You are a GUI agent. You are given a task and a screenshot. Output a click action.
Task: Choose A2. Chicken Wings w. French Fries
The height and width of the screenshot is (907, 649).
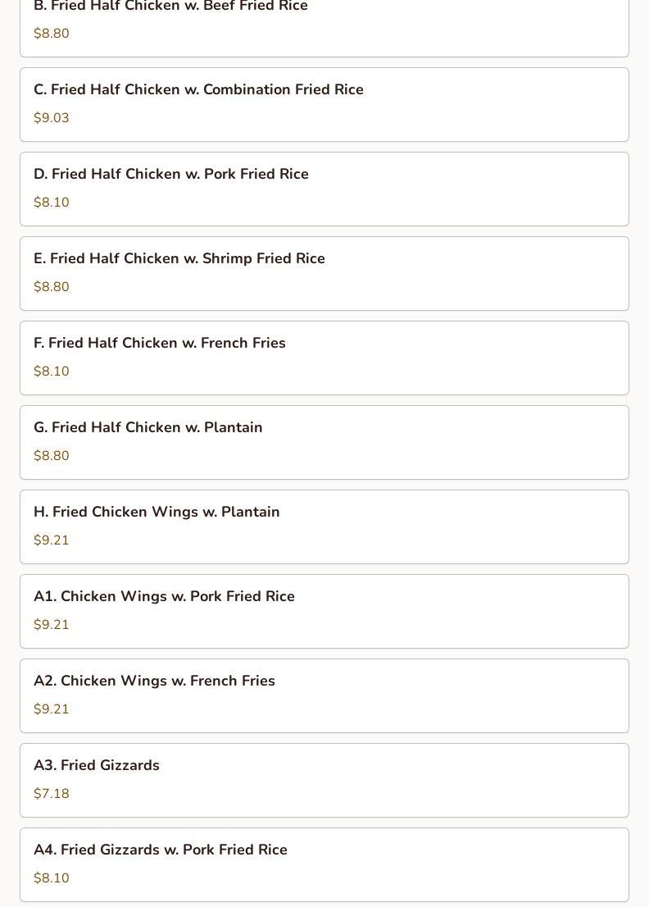click(324, 696)
